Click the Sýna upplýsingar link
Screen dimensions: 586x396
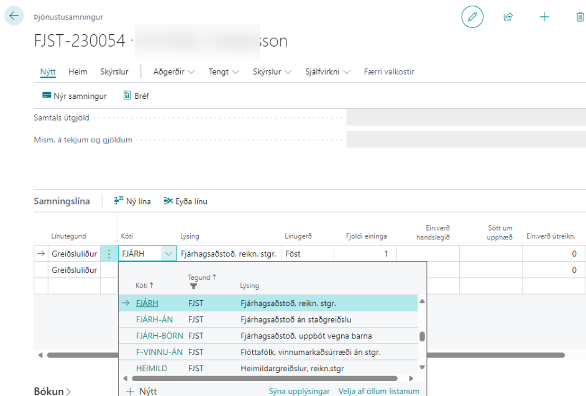click(x=299, y=391)
